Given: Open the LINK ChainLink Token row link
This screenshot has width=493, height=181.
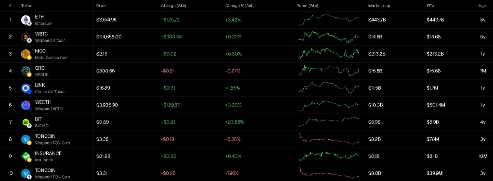Looking at the screenshot, I should pos(50,88).
